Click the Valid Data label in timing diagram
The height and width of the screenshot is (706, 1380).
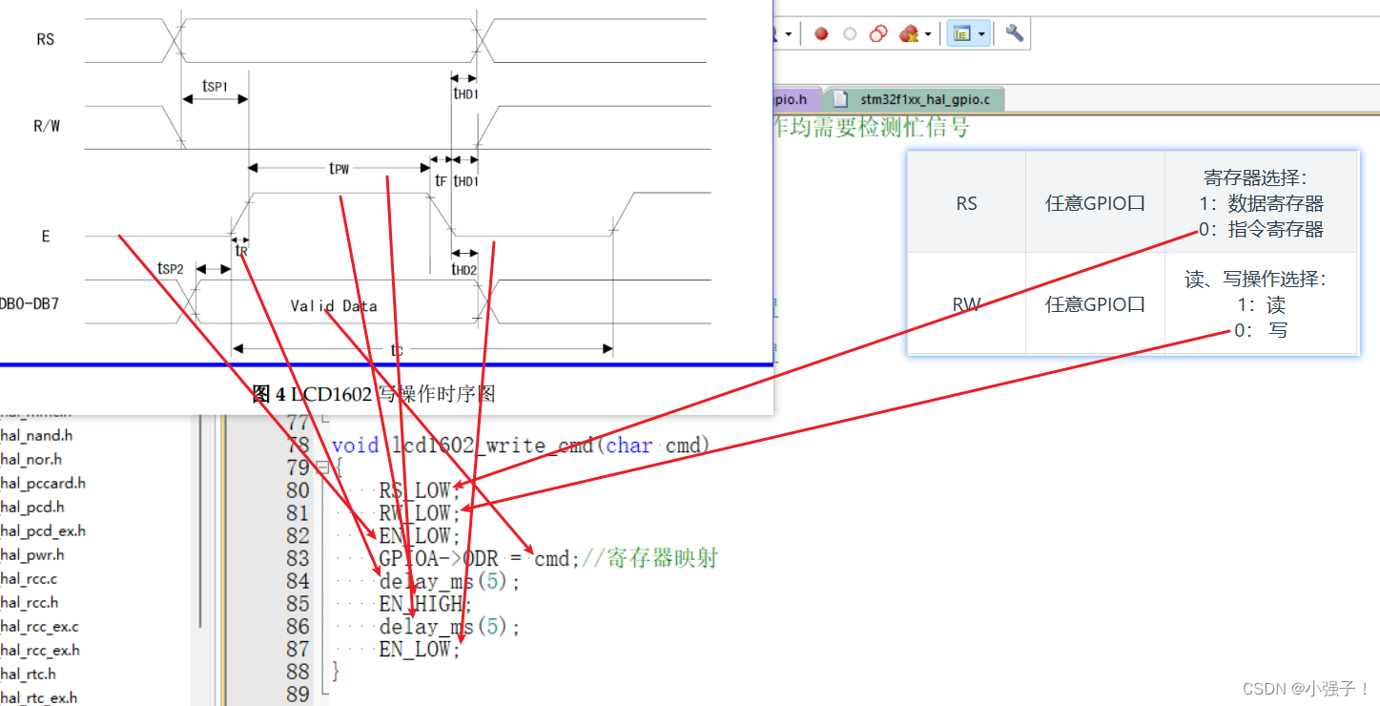point(334,306)
